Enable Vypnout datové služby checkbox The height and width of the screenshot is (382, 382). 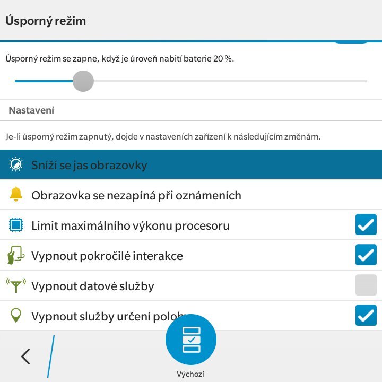[x=366, y=285]
